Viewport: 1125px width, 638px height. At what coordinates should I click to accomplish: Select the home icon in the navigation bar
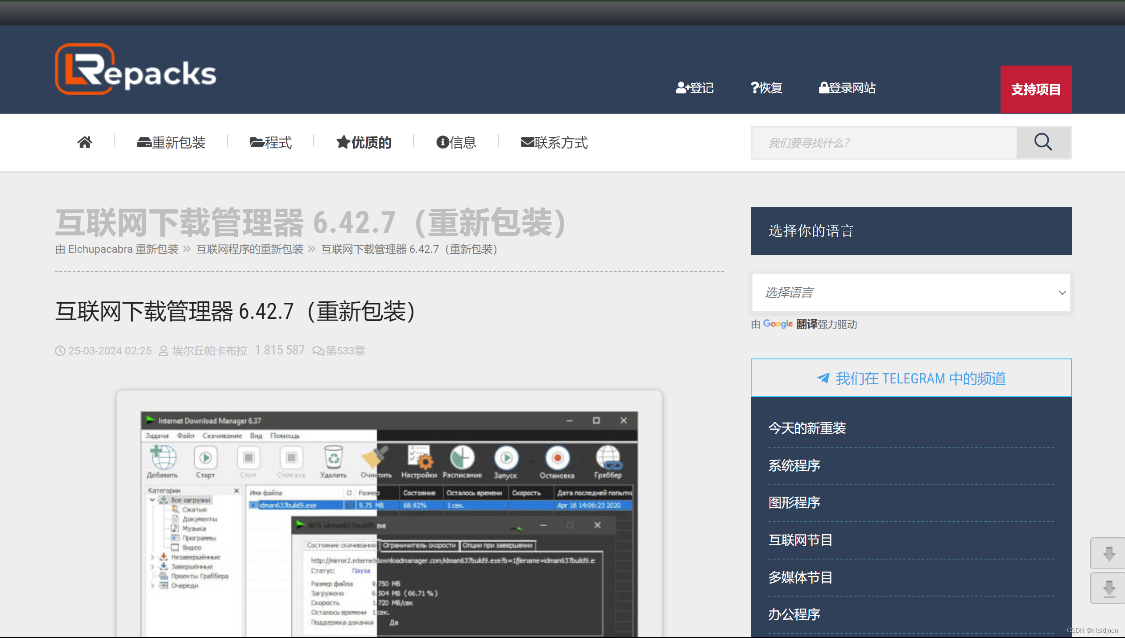[x=85, y=142]
